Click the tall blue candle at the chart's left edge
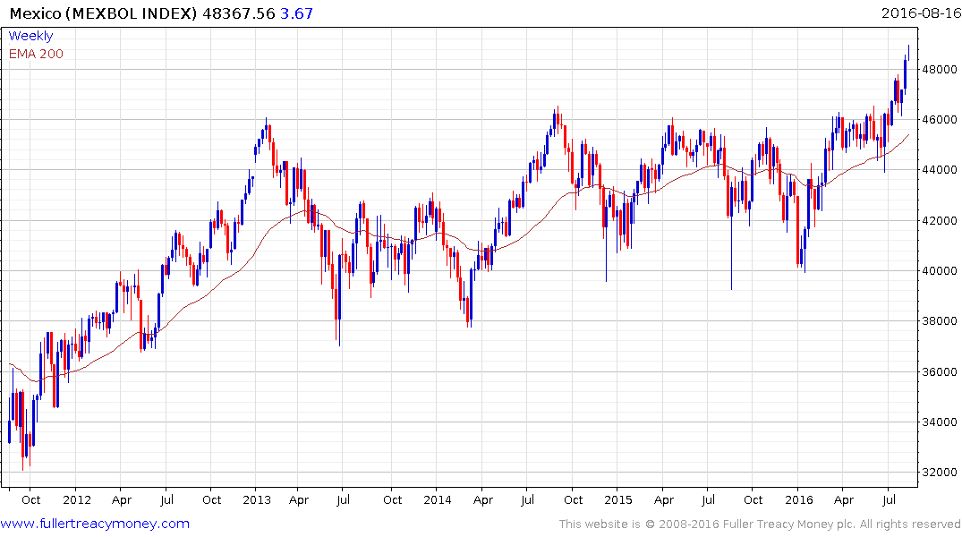The image size is (962, 537). (9, 420)
